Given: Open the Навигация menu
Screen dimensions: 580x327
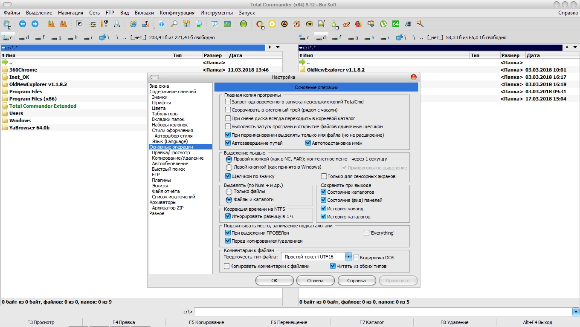Looking at the screenshot, I should click(x=71, y=13).
